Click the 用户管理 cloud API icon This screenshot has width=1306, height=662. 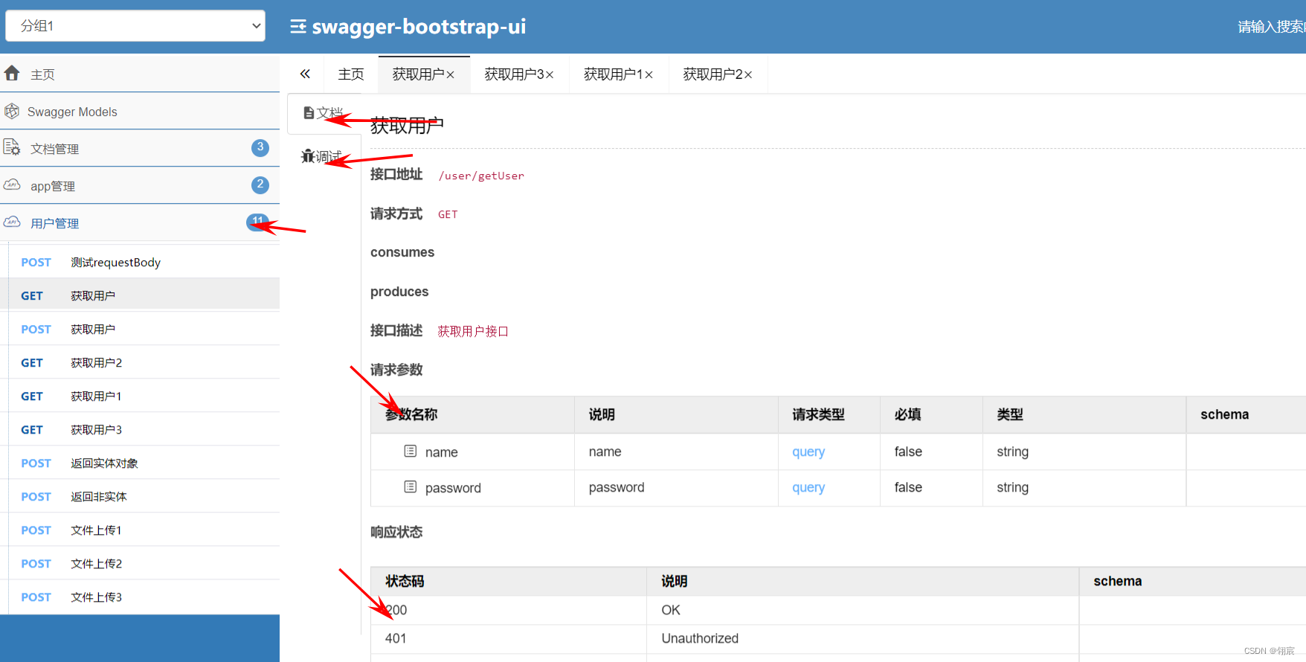click(x=12, y=222)
